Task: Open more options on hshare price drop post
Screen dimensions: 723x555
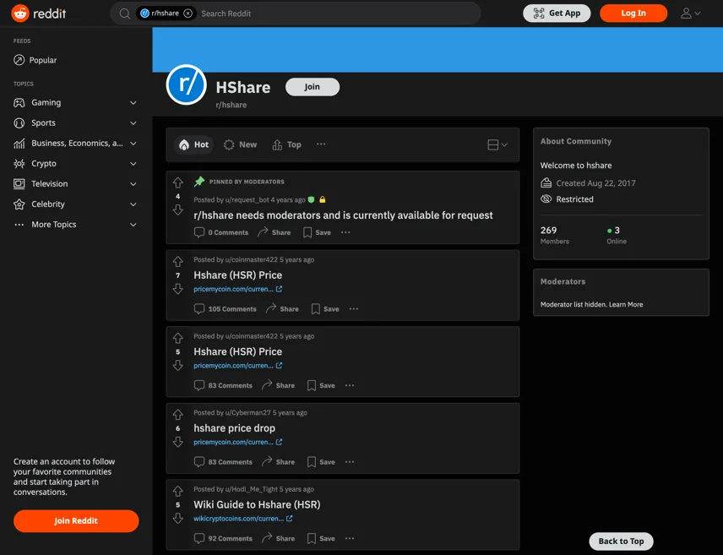Action: point(350,462)
